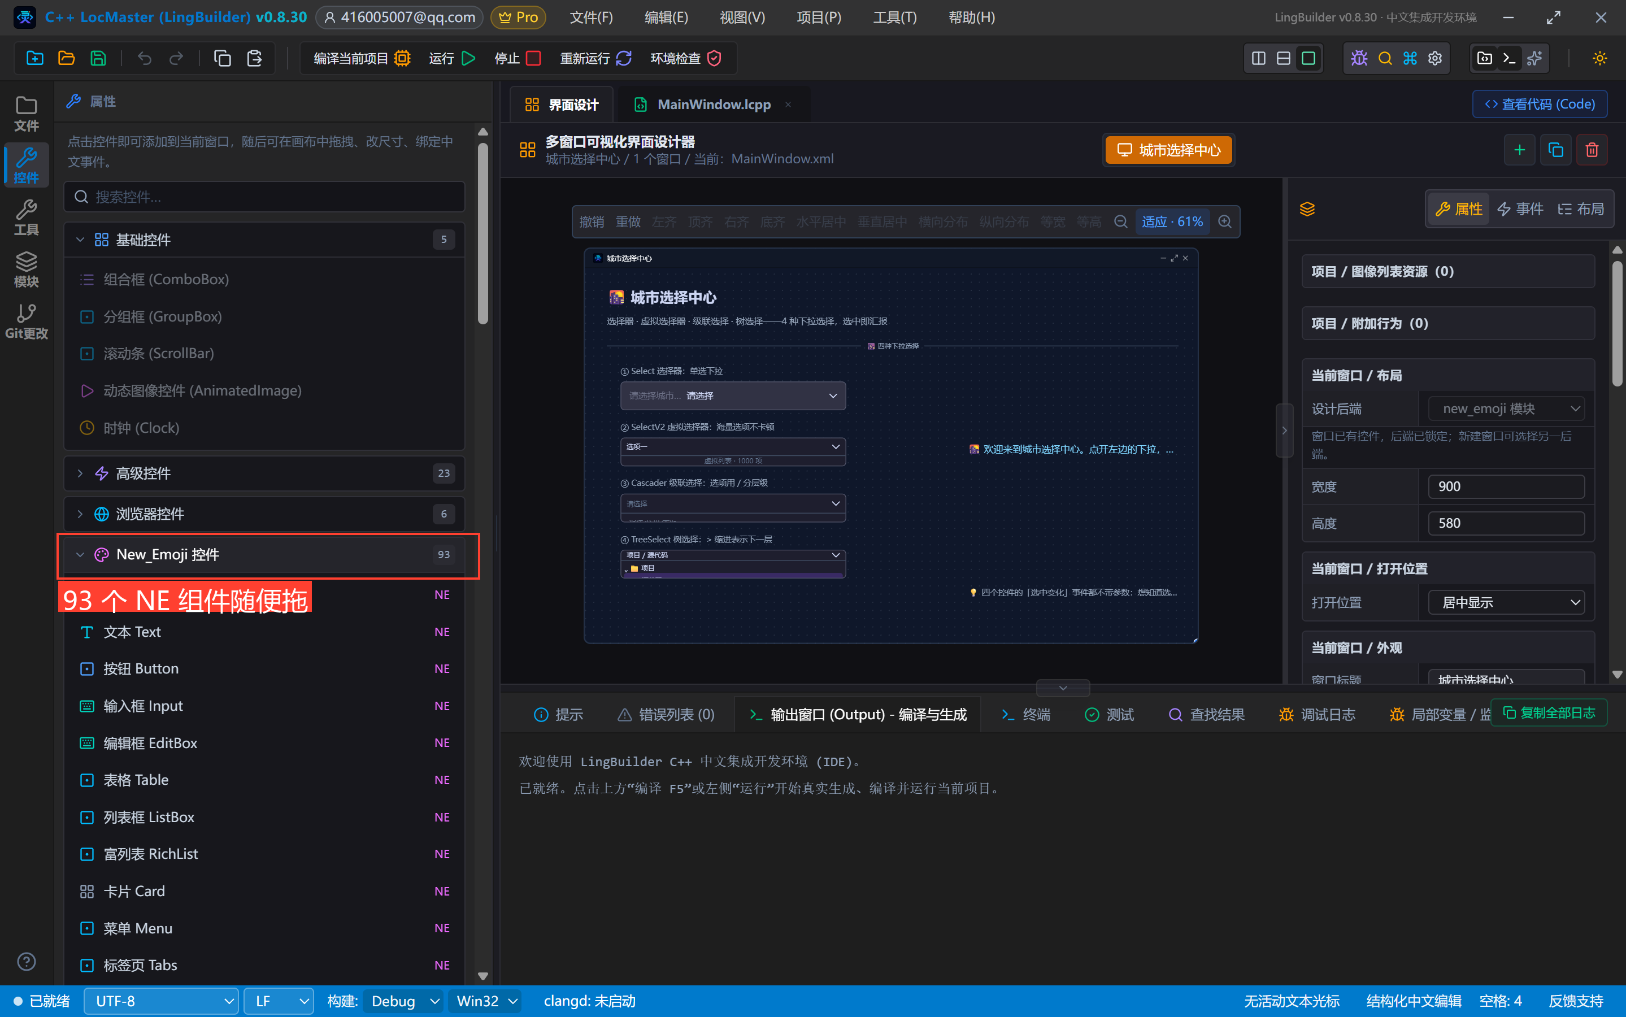Open the UTF-8 encoding dropdown
The height and width of the screenshot is (1017, 1626).
click(162, 1002)
